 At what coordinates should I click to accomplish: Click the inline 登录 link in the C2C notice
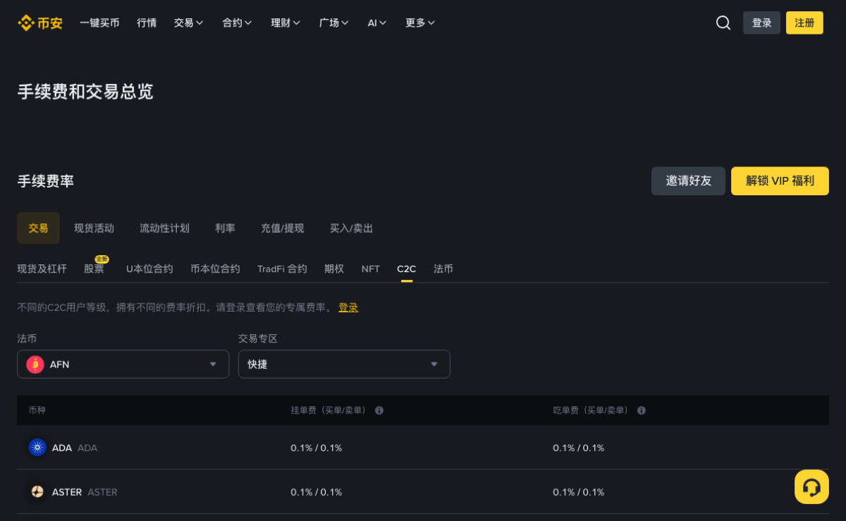tap(348, 307)
